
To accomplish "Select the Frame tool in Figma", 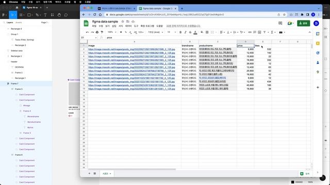I will point(21,15).
